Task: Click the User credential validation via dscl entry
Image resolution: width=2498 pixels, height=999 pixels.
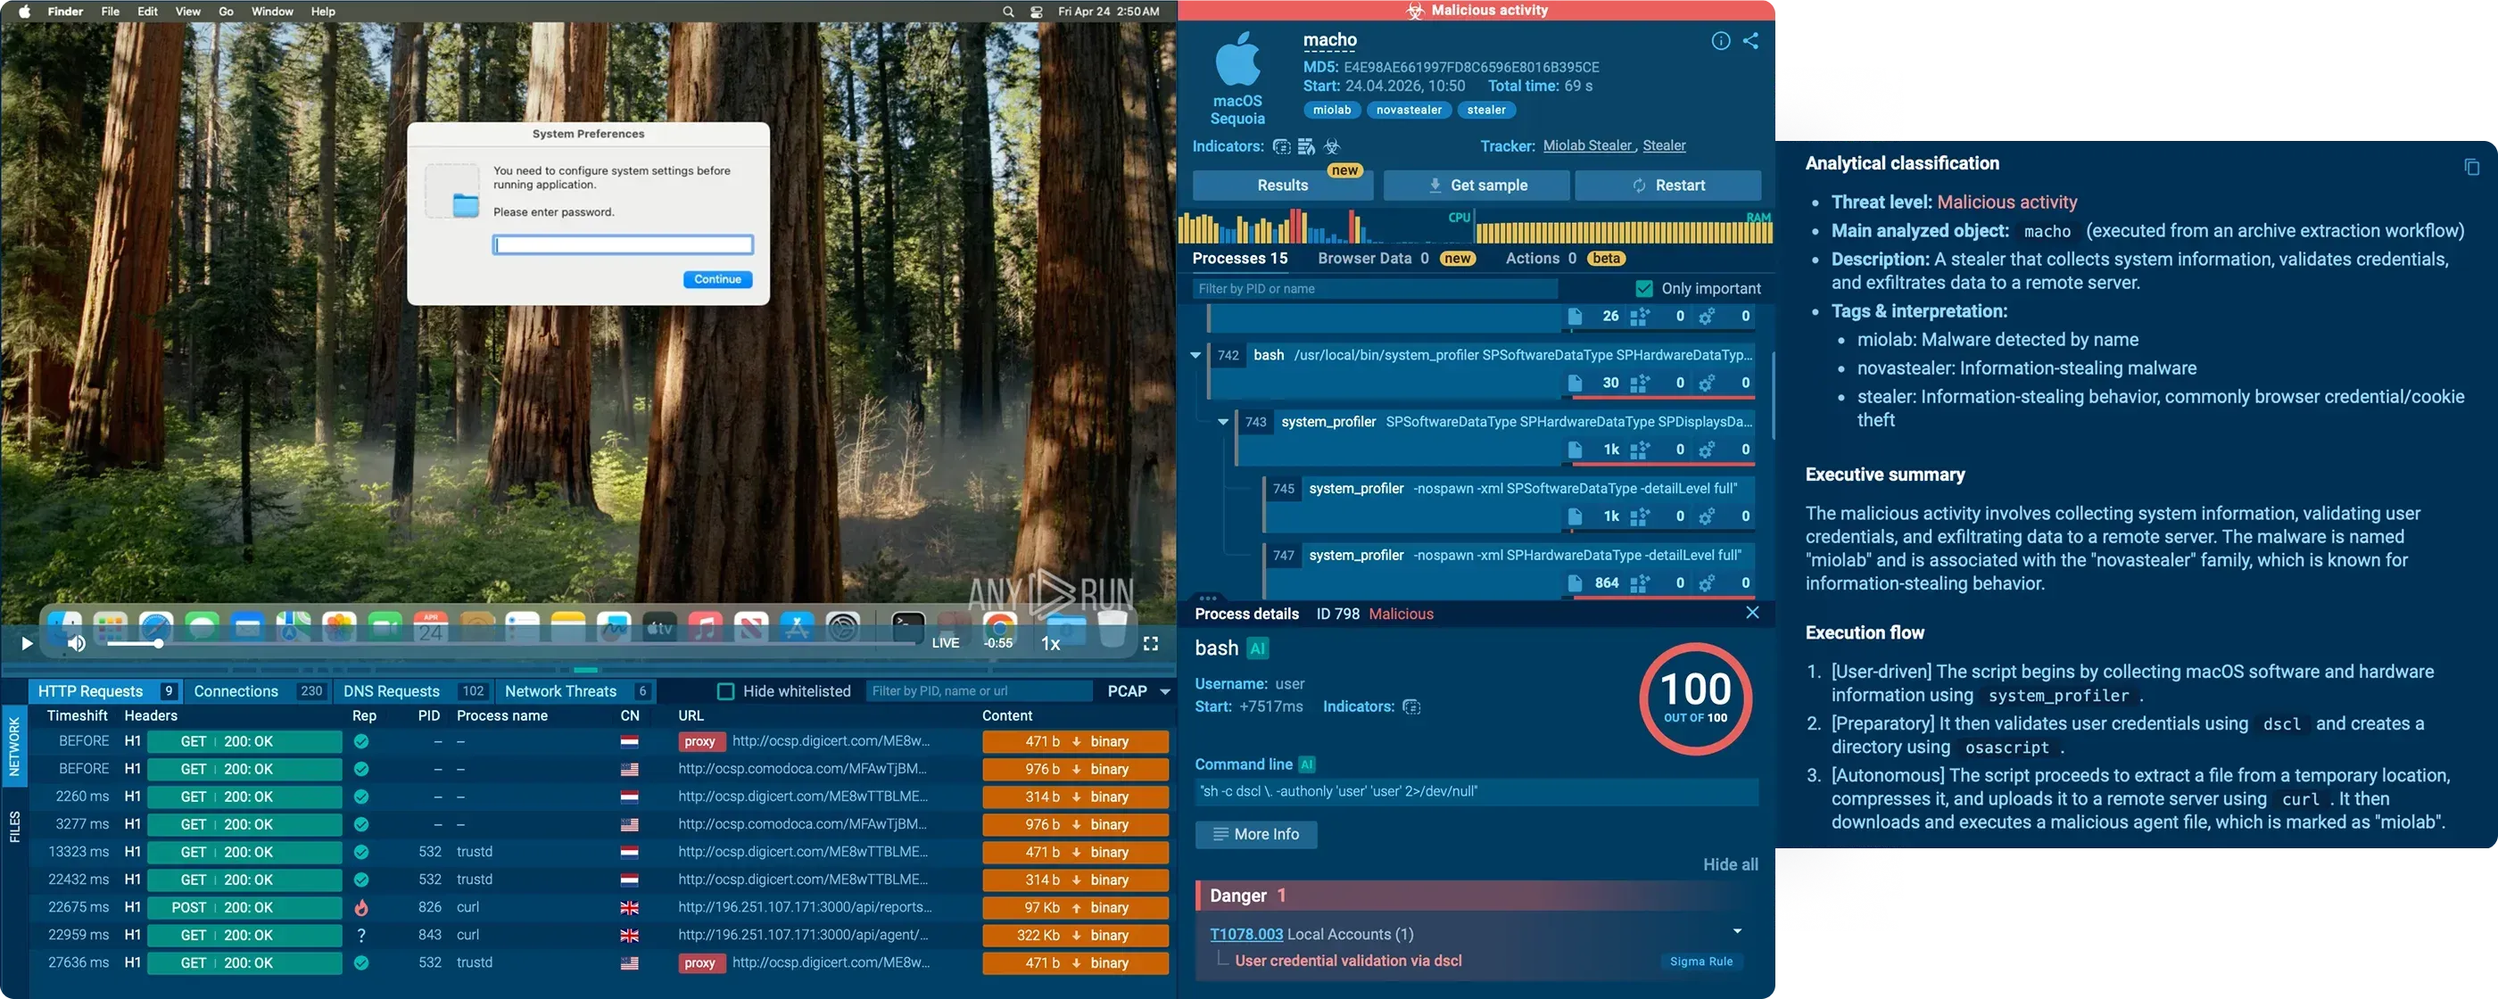Action: pyautogui.click(x=1348, y=962)
